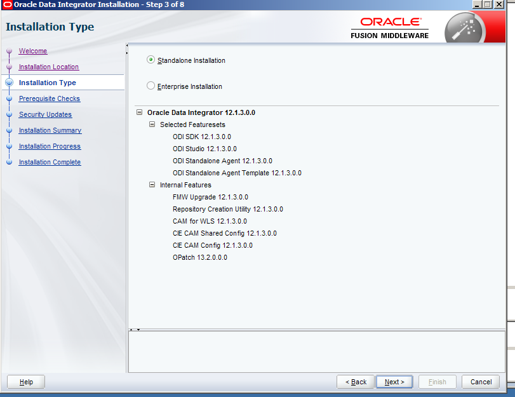The height and width of the screenshot is (397, 515).
Task: Click the Installation Complete step bullet icon
Action: 9,163
